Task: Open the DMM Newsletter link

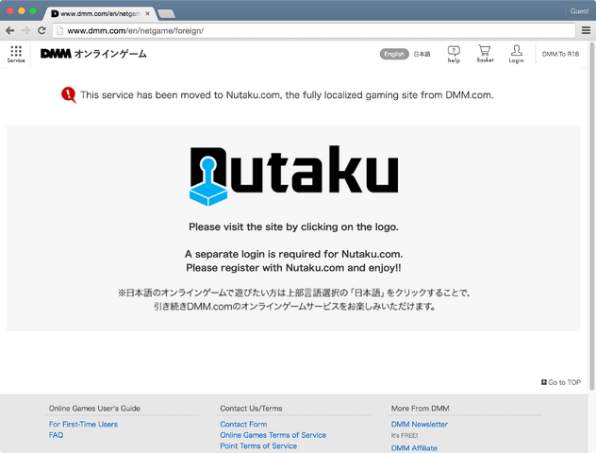Action: pyautogui.click(x=420, y=424)
